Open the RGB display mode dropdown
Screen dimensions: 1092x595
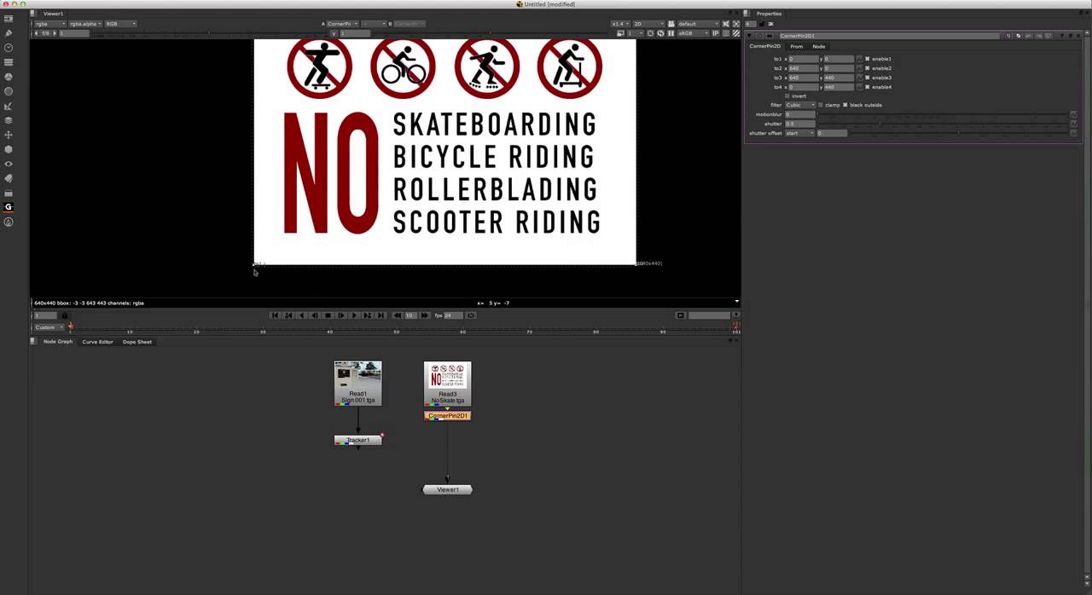click(x=120, y=24)
